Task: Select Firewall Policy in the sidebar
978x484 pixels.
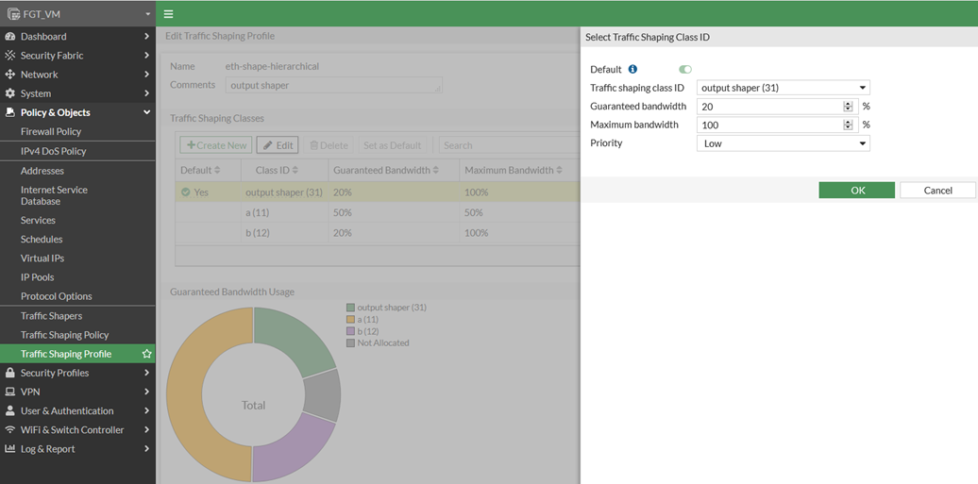Action: pos(51,132)
